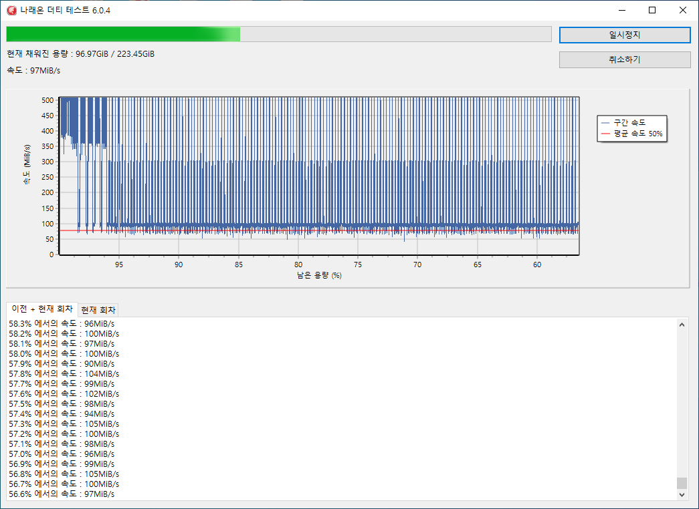Maximize the 나래온 더티 테스트 window

point(652,10)
